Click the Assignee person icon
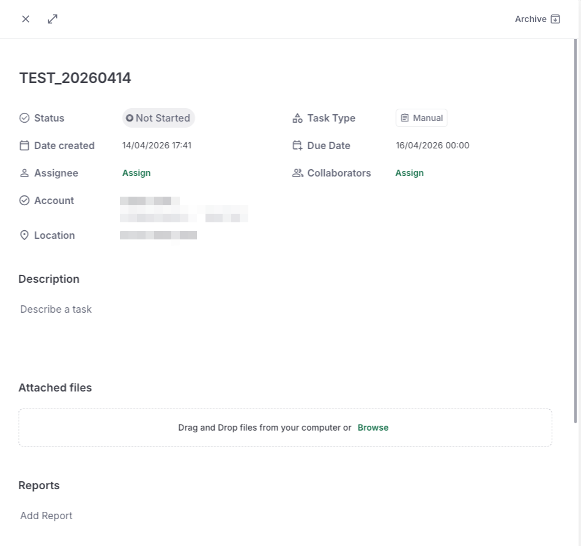This screenshot has height=546, width=581. 24,173
